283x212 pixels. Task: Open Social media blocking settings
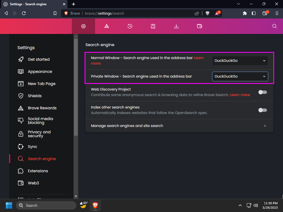tap(36, 121)
